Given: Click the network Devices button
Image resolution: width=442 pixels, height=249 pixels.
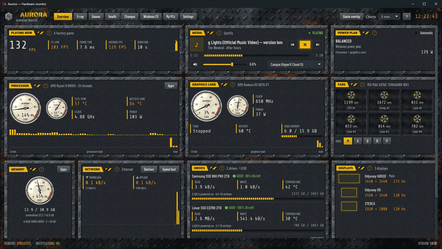Looking at the screenshot, I should 149,169.
